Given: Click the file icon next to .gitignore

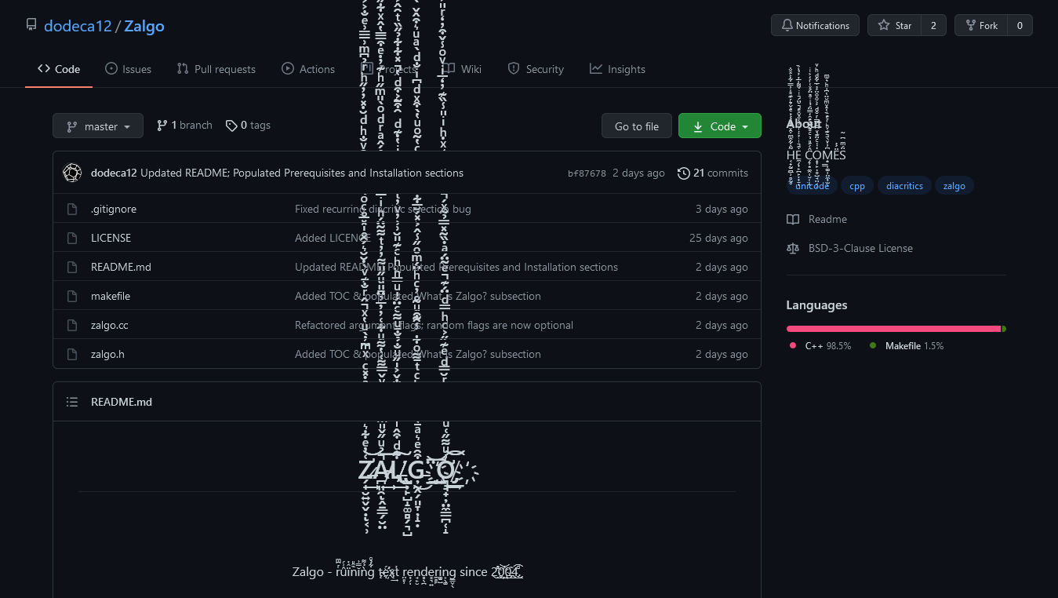Looking at the screenshot, I should tap(72, 209).
